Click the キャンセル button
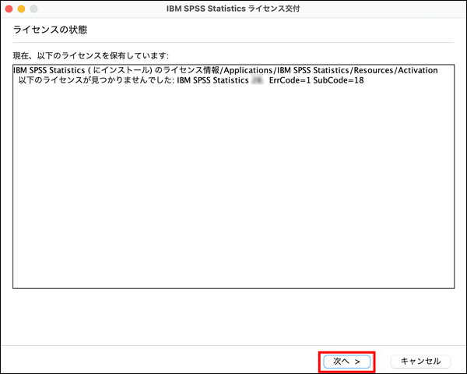Viewport: 467px width, 374px height. tap(420, 362)
